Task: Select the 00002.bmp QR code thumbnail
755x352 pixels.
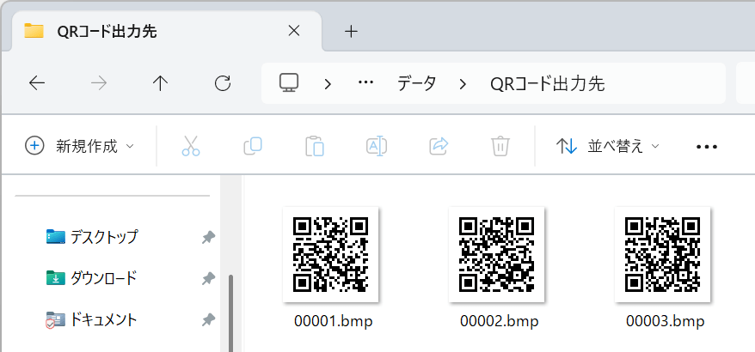Action: click(496, 254)
